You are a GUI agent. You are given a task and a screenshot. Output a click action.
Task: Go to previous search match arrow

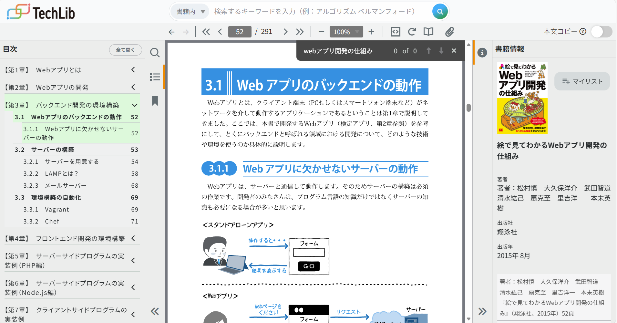point(428,51)
